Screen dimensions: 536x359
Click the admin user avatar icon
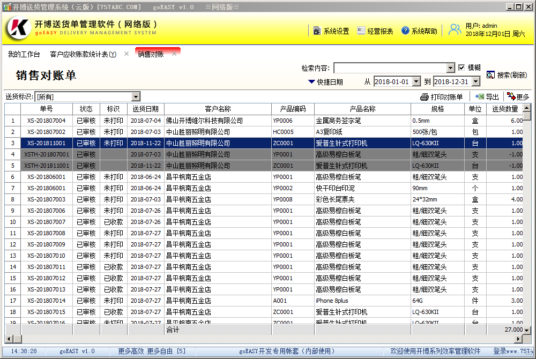tap(455, 29)
